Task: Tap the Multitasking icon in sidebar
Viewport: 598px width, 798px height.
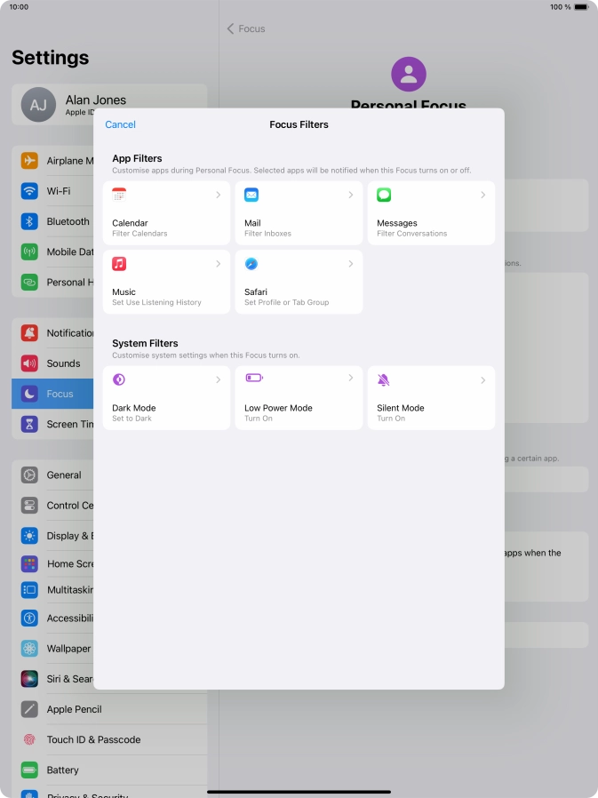Action: tap(29, 590)
